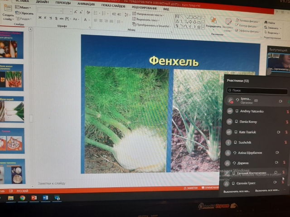Toggle Andrey Yatcenko's muted microphone
Screen dimensions: 290x217
(287, 112)
